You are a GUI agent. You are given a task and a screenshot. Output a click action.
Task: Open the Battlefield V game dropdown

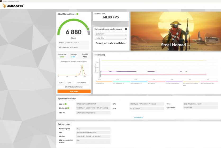[x=111, y=34]
